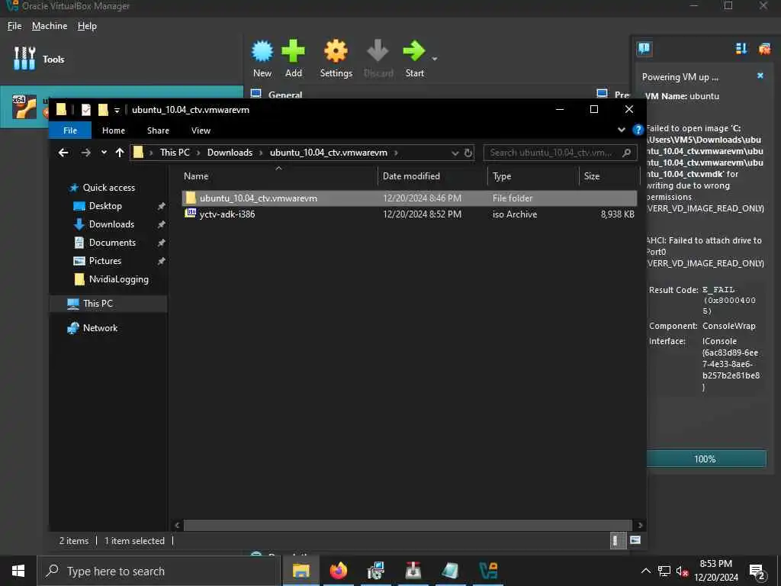781x586 pixels.
Task: Expand the chevron between This PC and Downloads
Action: 198,153
